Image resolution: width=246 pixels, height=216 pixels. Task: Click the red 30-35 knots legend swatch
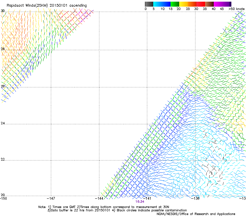point(201,4)
